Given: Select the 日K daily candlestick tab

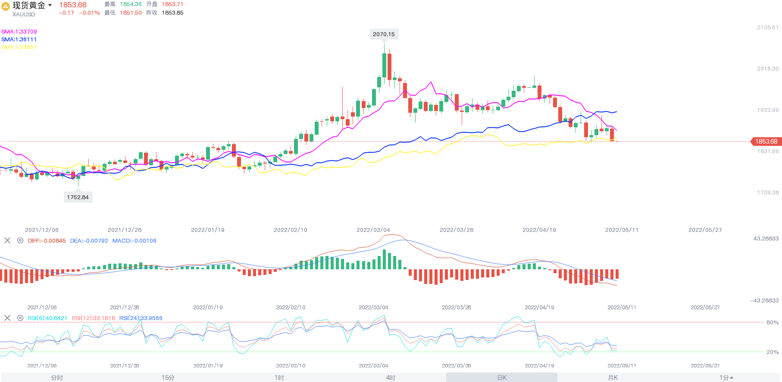Looking at the screenshot, I should tap(502, 377).
